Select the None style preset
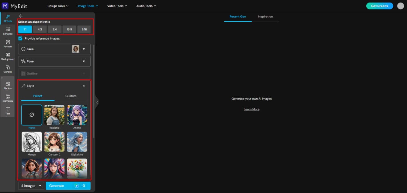This screenshot has height=193, width=407. tap(31, 115)
